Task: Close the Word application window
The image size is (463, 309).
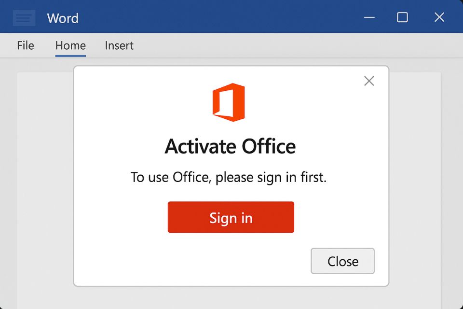Action: (x=439, y=17)
